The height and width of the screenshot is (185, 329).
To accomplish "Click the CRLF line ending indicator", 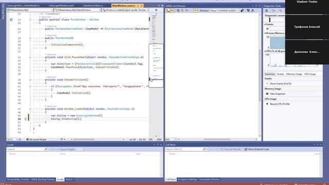I will coord(159,139).
